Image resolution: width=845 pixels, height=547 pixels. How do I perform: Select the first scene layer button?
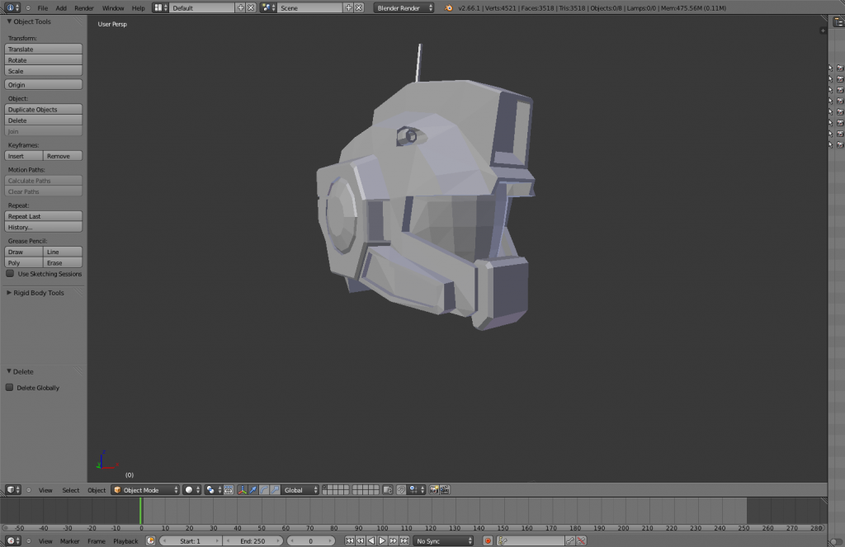pos(325,487)
